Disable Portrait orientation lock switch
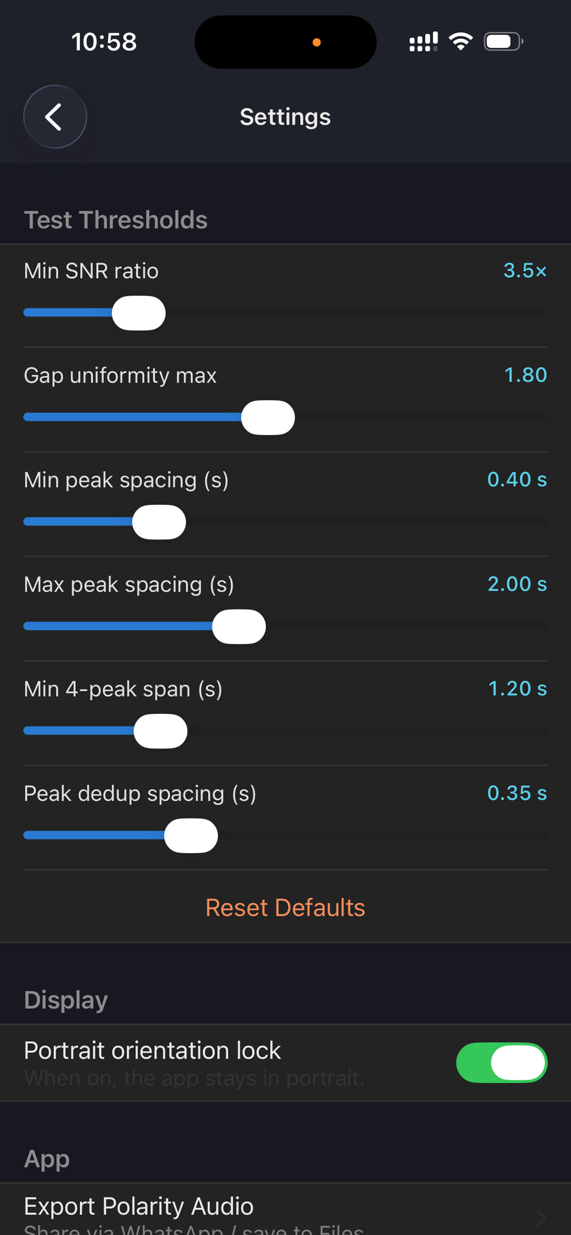571x1235 pixels. [x=502, y=1062]
